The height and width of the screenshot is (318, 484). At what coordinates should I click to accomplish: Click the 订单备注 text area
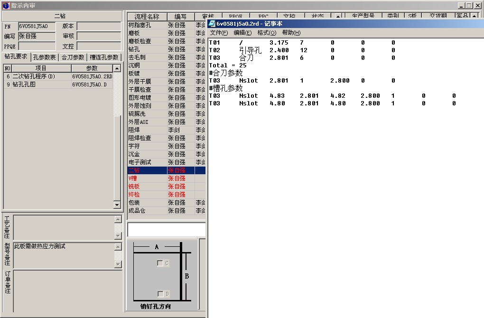point(67,291)
